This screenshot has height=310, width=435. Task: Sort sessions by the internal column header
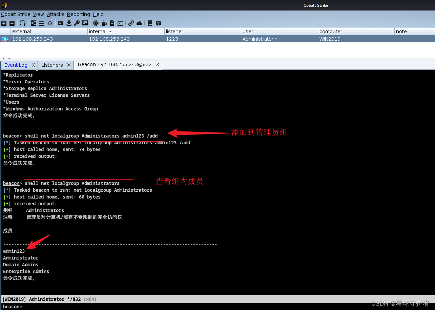click(x=126, y=32)
